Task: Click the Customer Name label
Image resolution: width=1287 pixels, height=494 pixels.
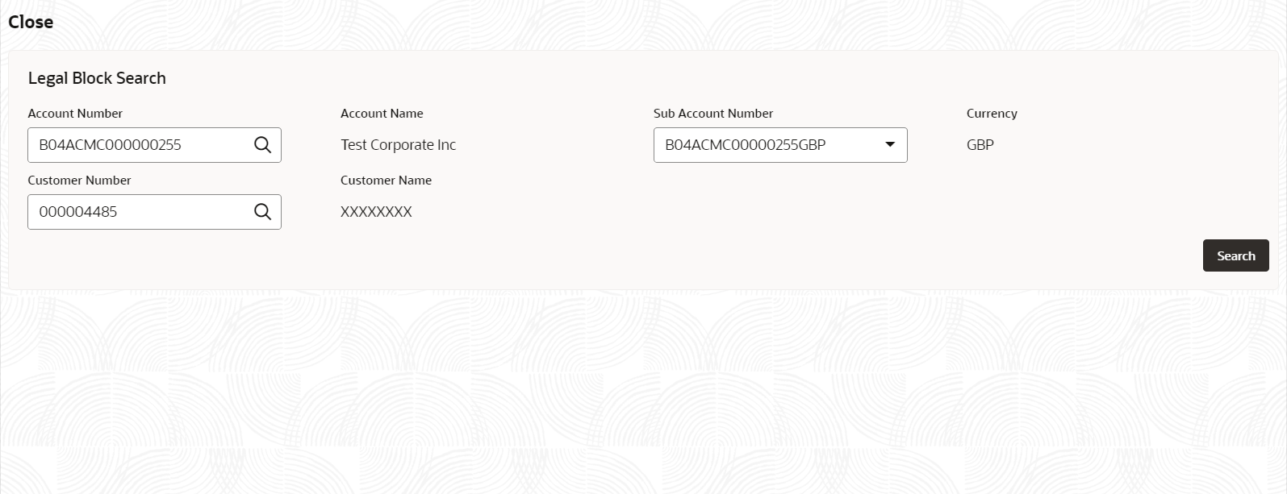Action: [x=386, y=181]
